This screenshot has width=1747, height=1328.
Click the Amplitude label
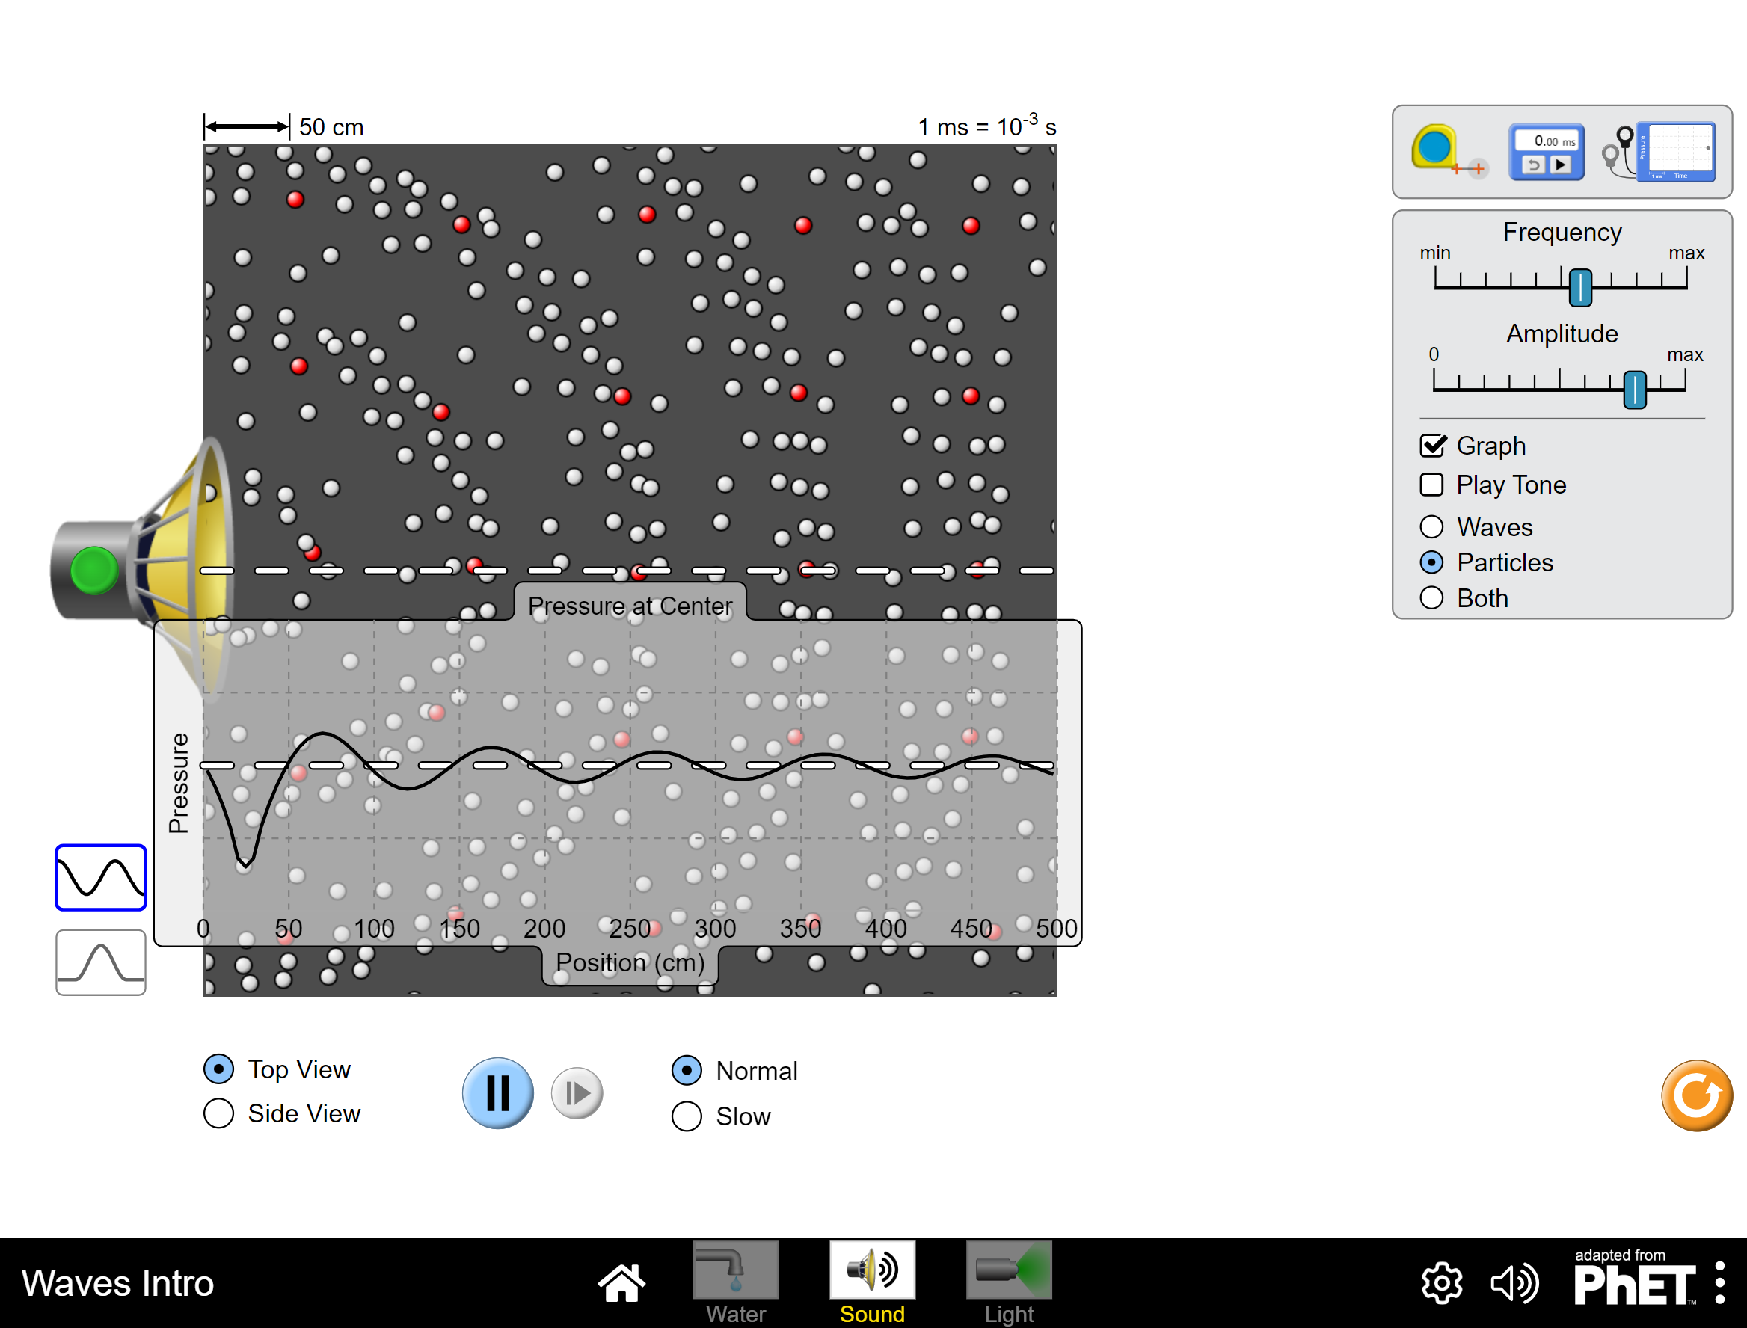point(1562,333)
